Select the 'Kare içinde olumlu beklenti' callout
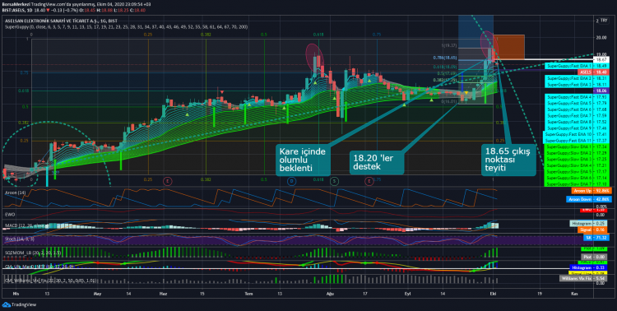Viewport: 617px width, 311px height. (x=303, y=160)
